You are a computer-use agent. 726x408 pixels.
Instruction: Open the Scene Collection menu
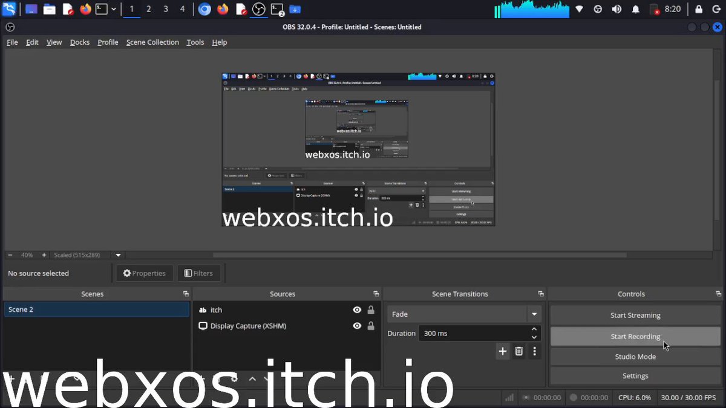click(x=152, y=42)
